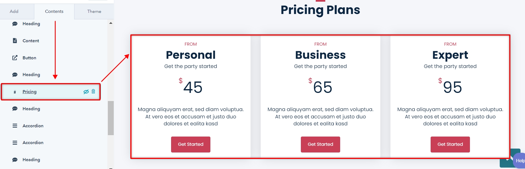
Task: Click the speech bubble icon beside top Heading
Action: coord(15,24)
